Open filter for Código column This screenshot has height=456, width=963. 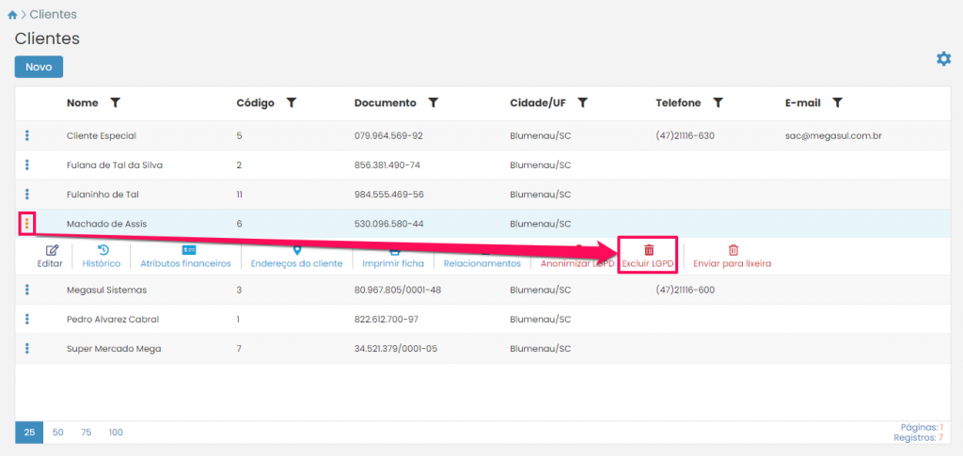pyautogui.click(x=292, y=102)
